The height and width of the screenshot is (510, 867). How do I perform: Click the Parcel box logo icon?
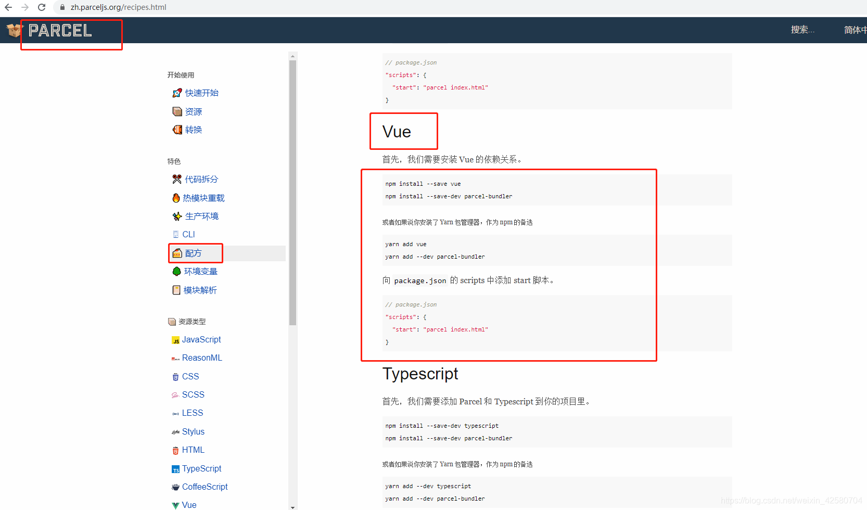coord(15,31)
